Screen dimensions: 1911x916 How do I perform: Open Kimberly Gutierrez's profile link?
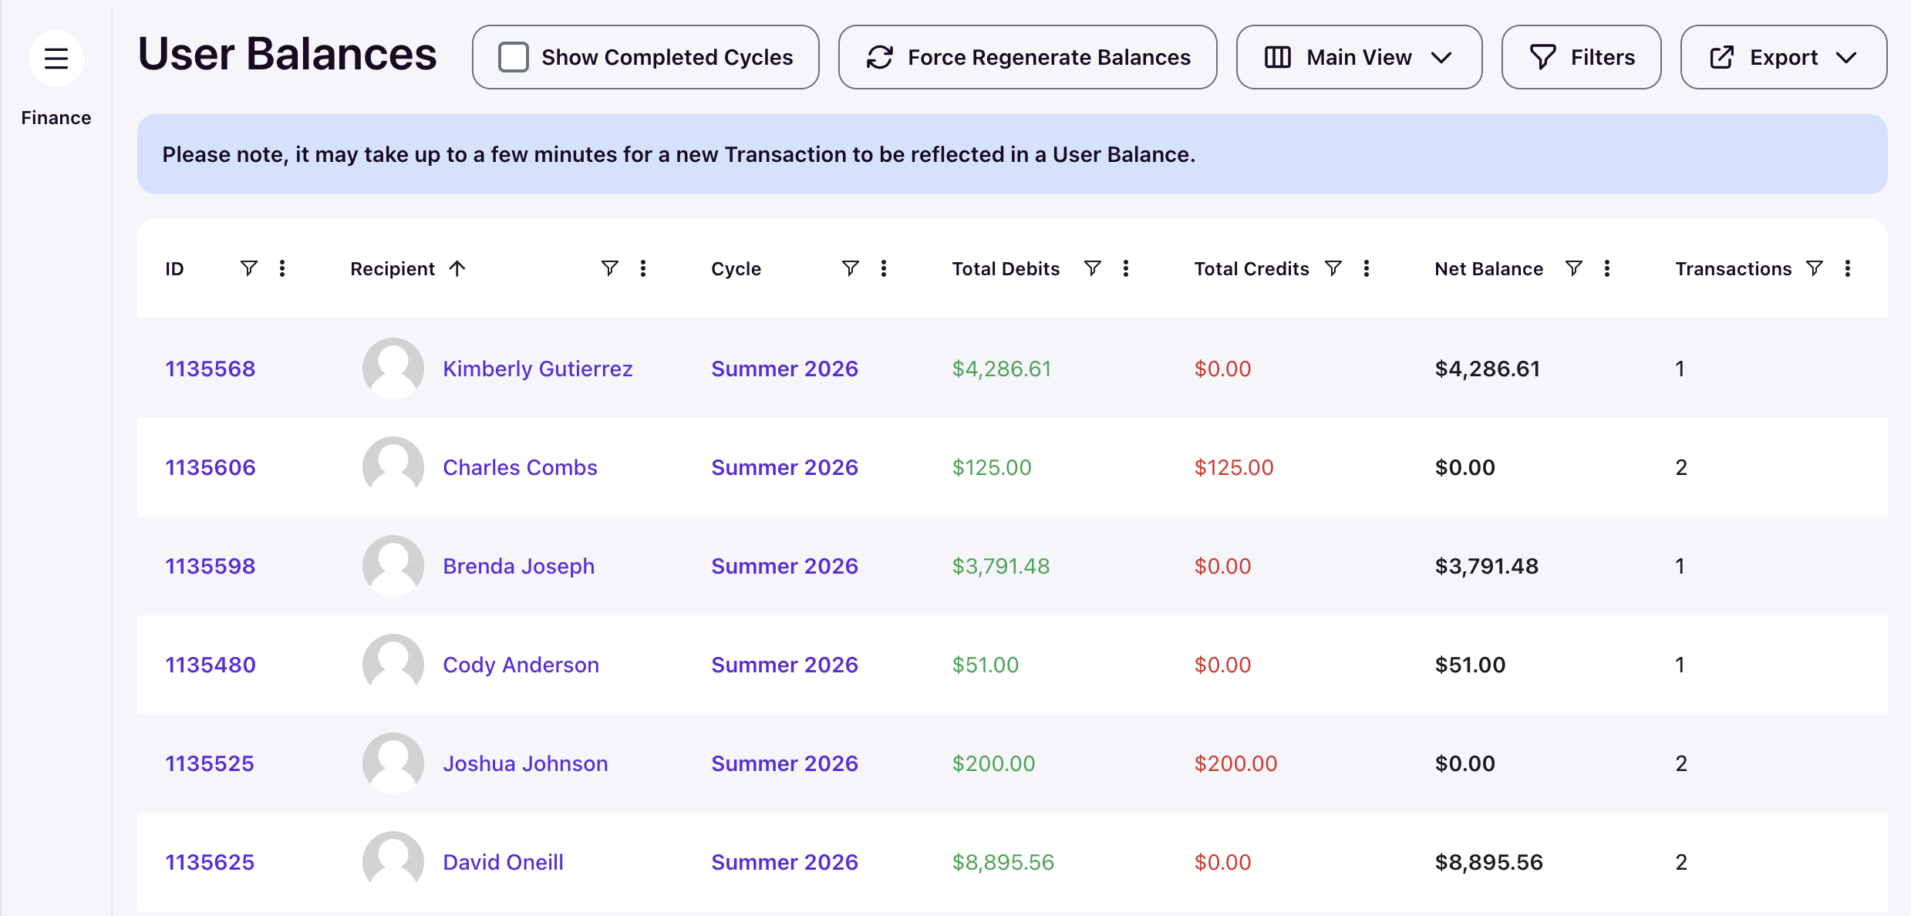(x=538, y=369)
